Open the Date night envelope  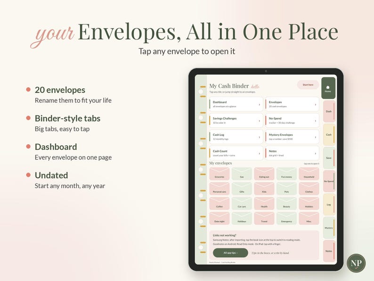pos(219,218)
